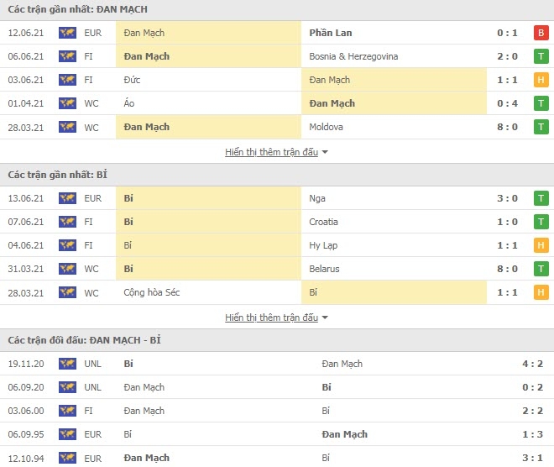554x467 pixels.
Task: Click flag icon for 19.11.20 UNL match
Action: (67, 364)
